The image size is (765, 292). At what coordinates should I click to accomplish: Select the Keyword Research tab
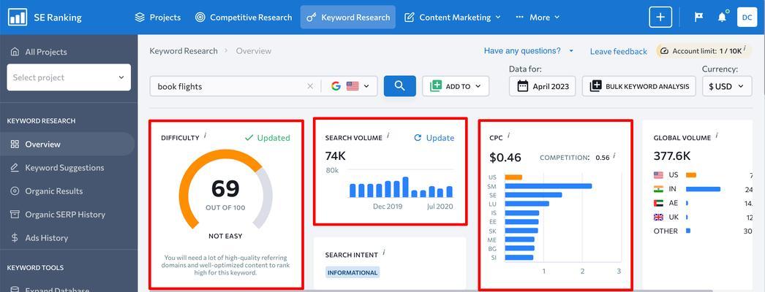click(348, 18)
